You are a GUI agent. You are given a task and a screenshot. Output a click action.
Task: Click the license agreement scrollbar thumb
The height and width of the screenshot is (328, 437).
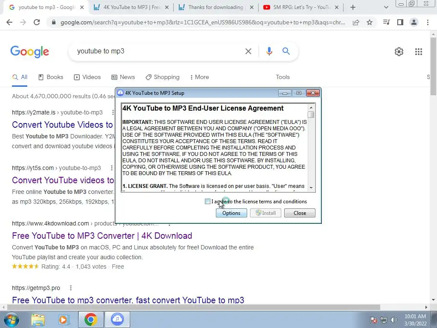(311, 114)
